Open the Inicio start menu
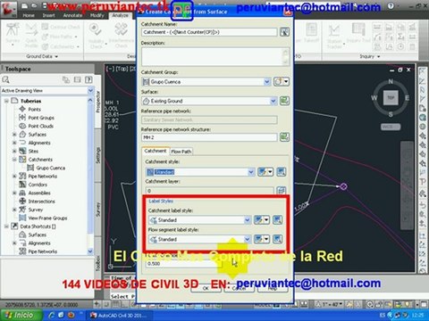 pyautogui.click(x=21, y=315)
